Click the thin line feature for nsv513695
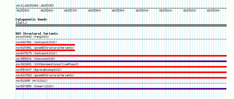The height and width of the screenshot is (99, 234). [121, 83]
